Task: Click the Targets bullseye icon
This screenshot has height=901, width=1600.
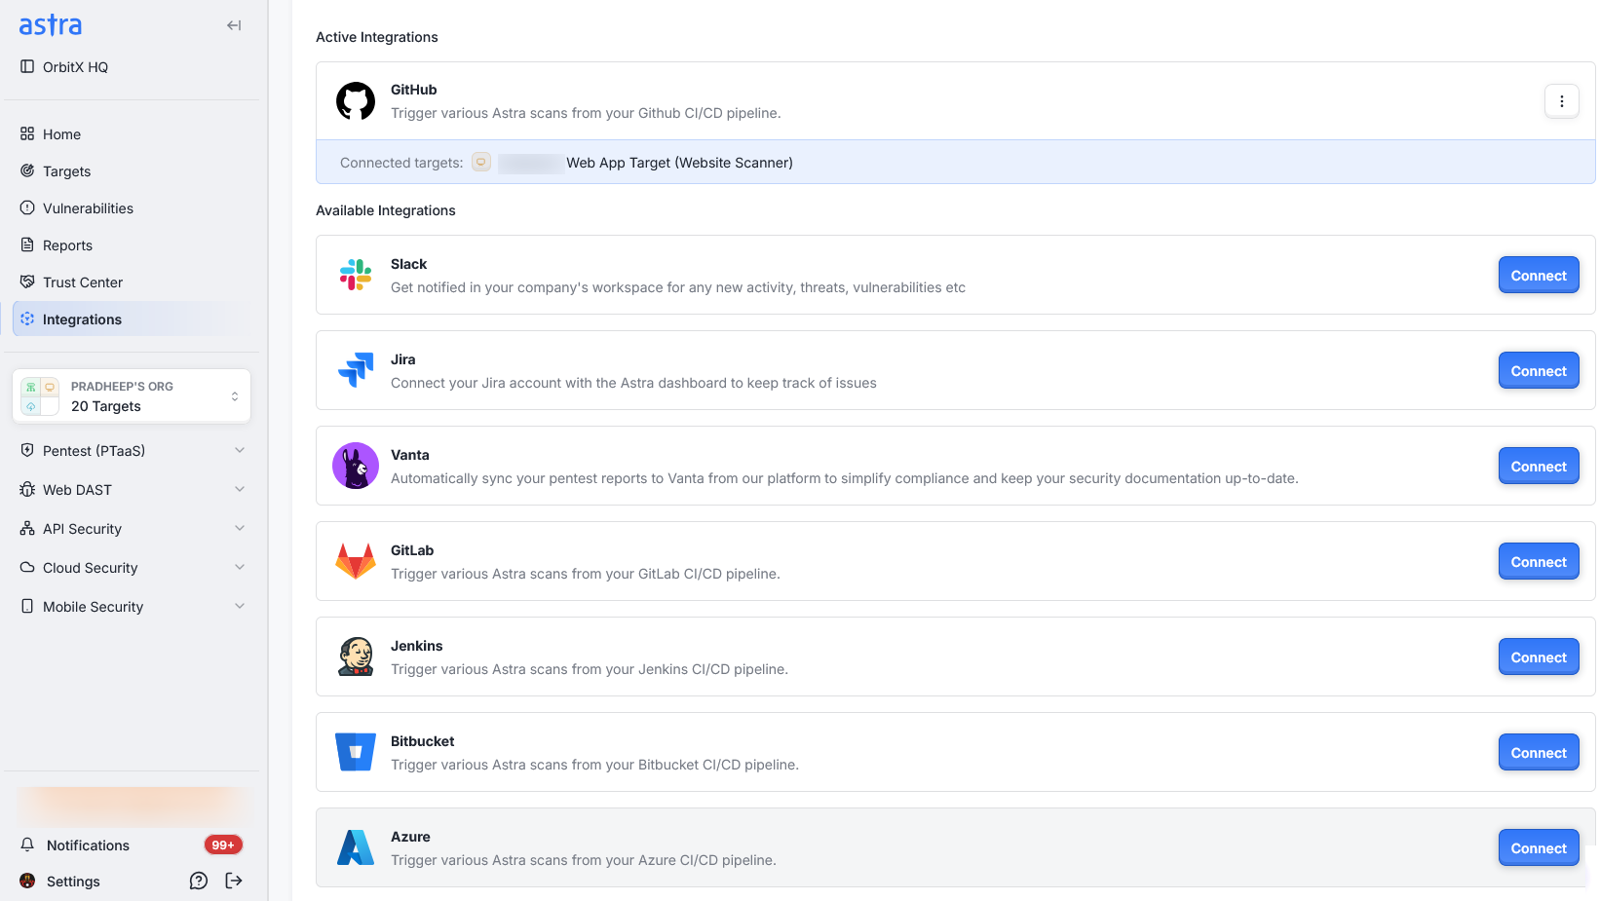Action: pyautogui.click(x=27, y=170)
